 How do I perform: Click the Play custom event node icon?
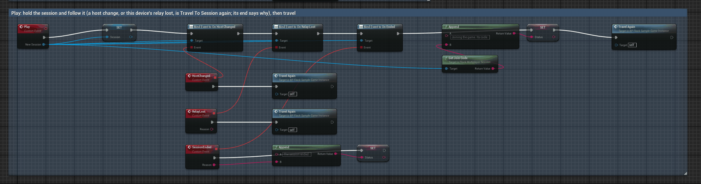[x=21, y=27]
